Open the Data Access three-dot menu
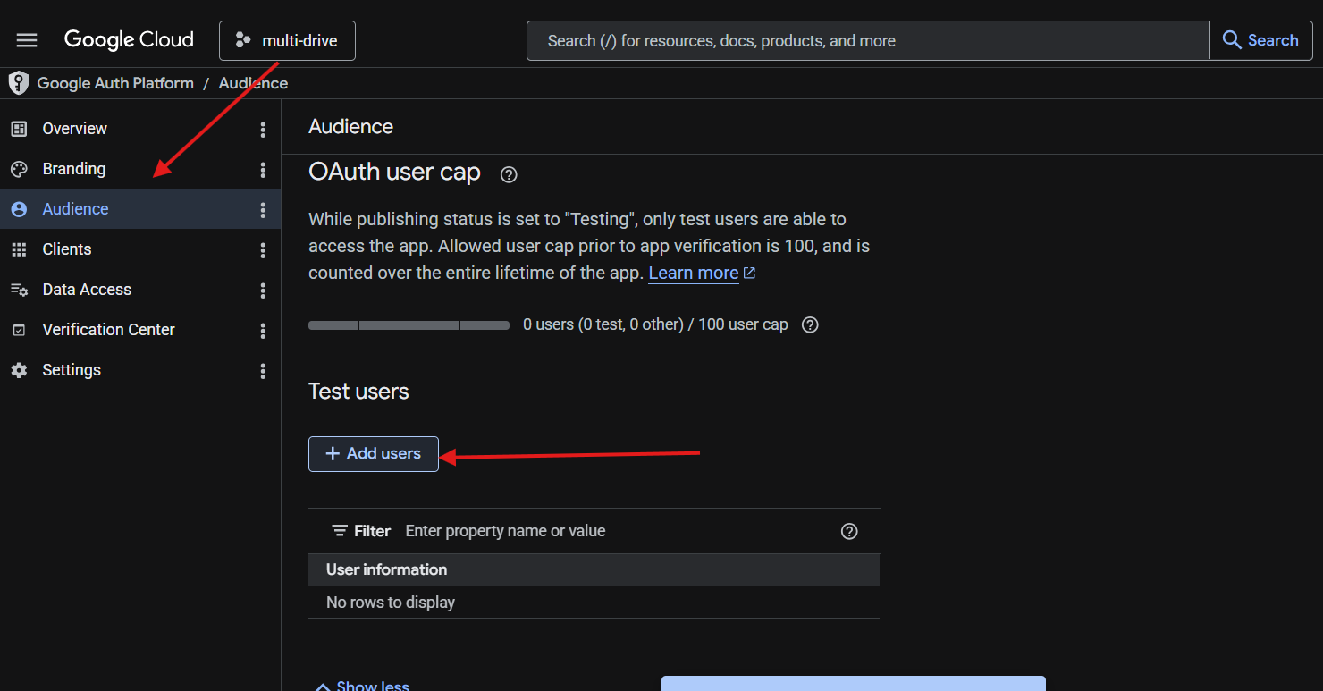The image size is (1323, 691). pyautogui.click(x=263, y=291)
